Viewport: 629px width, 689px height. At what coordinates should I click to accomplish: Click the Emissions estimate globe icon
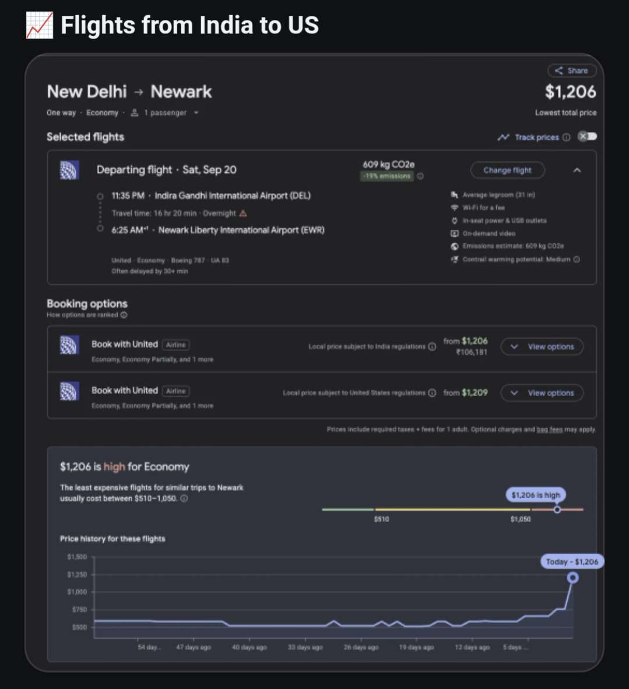[x=454, y=246]
